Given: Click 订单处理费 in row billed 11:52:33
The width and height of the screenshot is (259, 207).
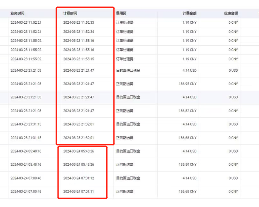Looking at the screenshot, I should point(125,22).
